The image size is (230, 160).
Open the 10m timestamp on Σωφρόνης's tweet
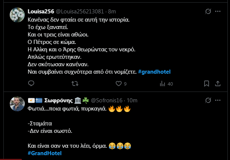pyautogui.click(x=132, y=100)
